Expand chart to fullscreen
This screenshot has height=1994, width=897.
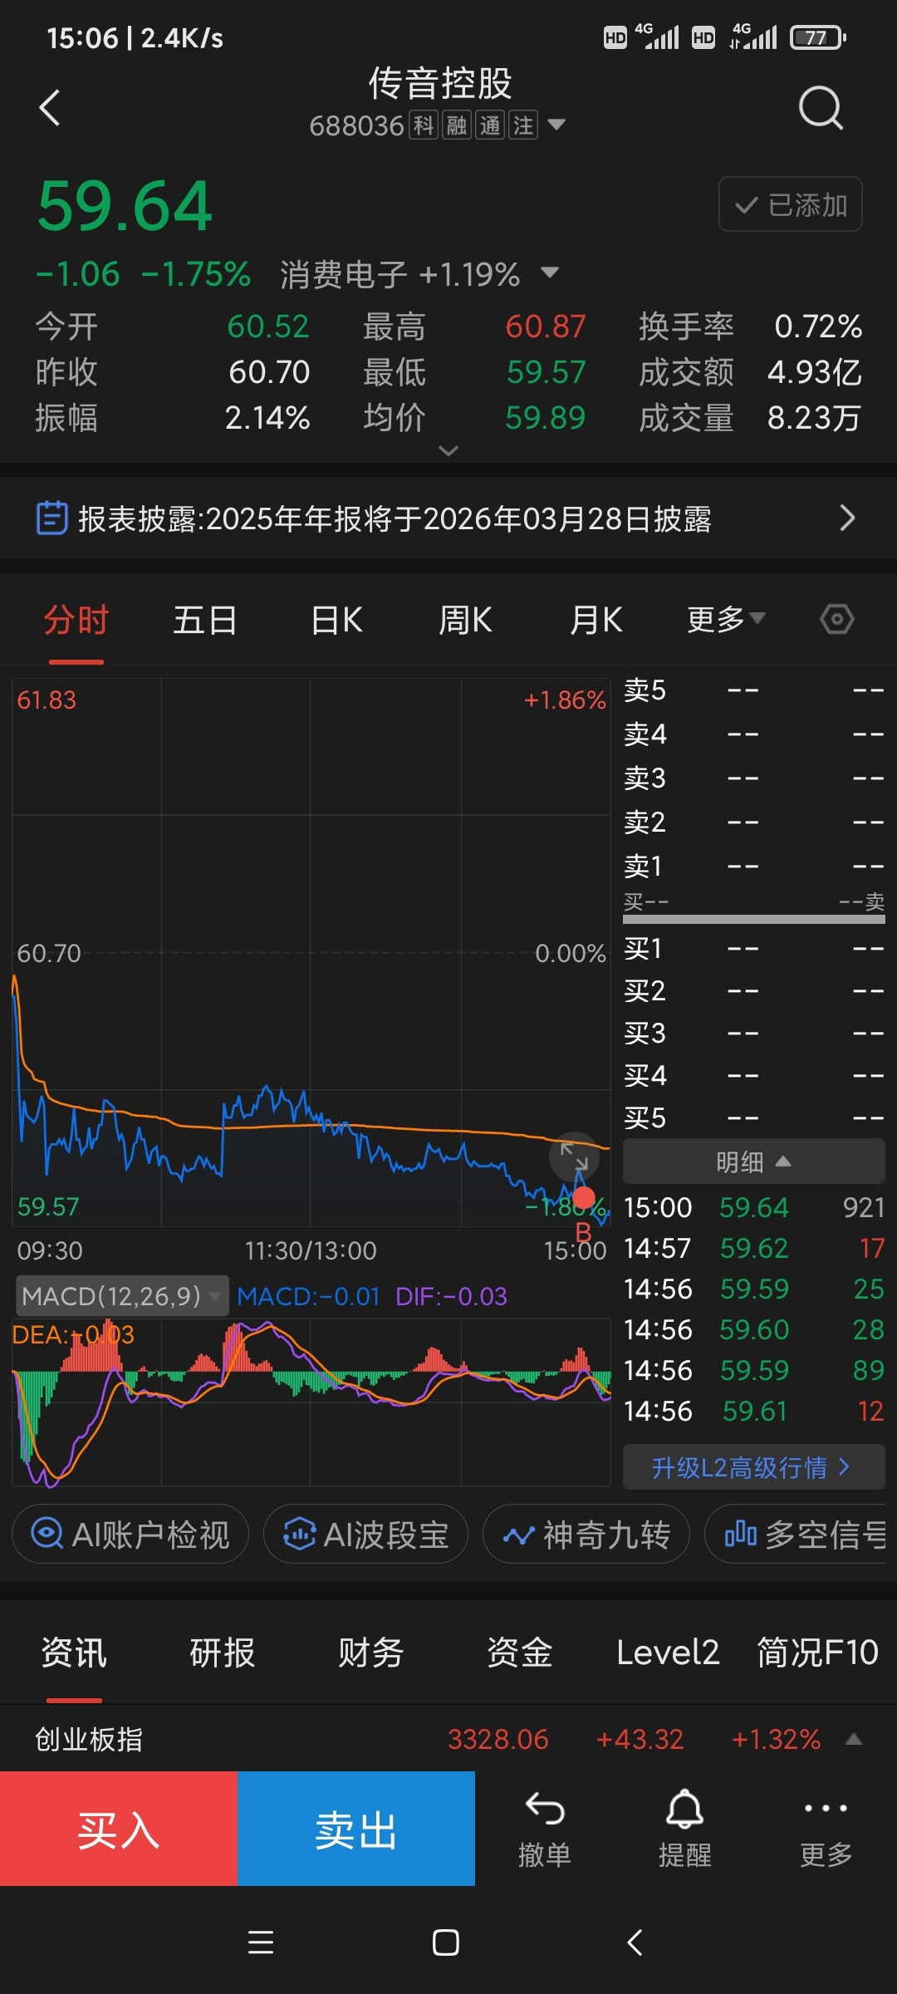(574, 1156)
